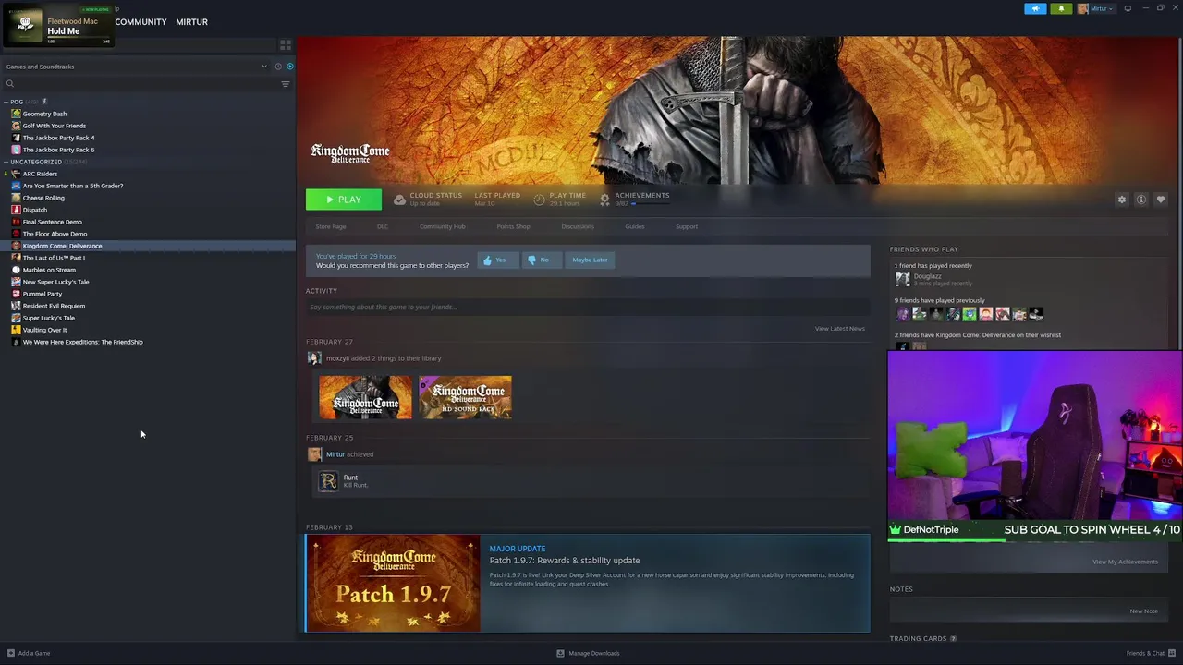Open the Fleetwood Mac now playing widget

57,26
